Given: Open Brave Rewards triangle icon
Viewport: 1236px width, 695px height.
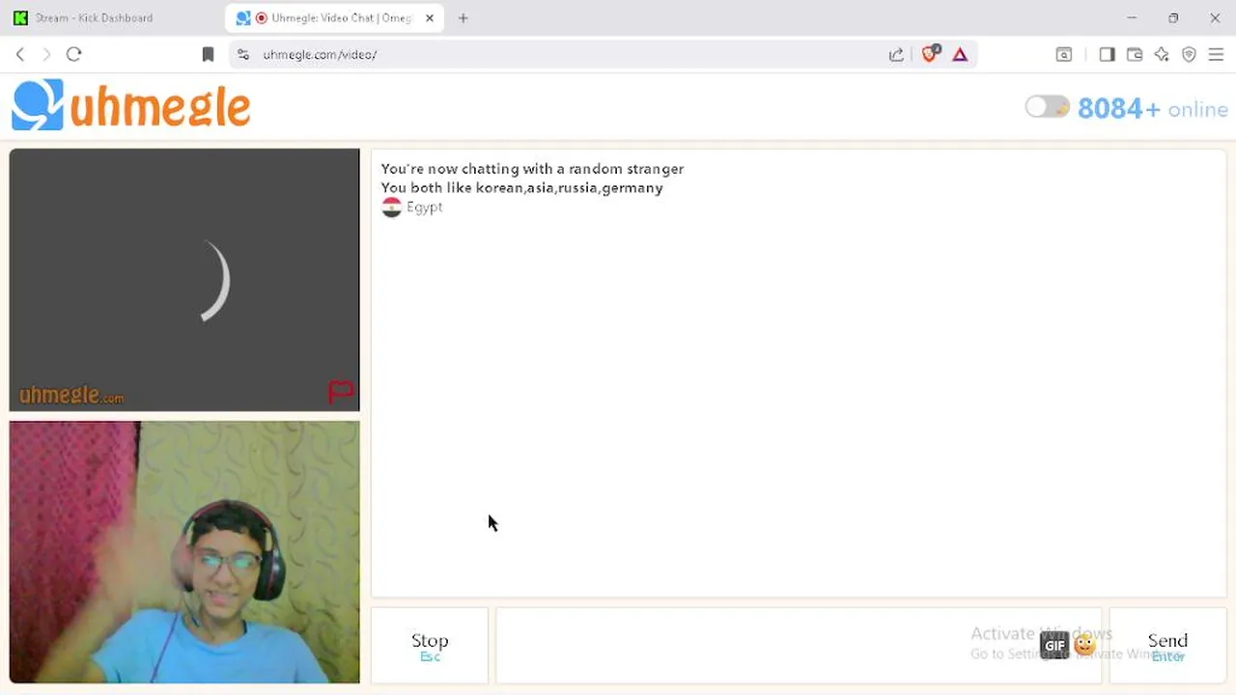Looking at the screenshot, I should coord(960,55).
